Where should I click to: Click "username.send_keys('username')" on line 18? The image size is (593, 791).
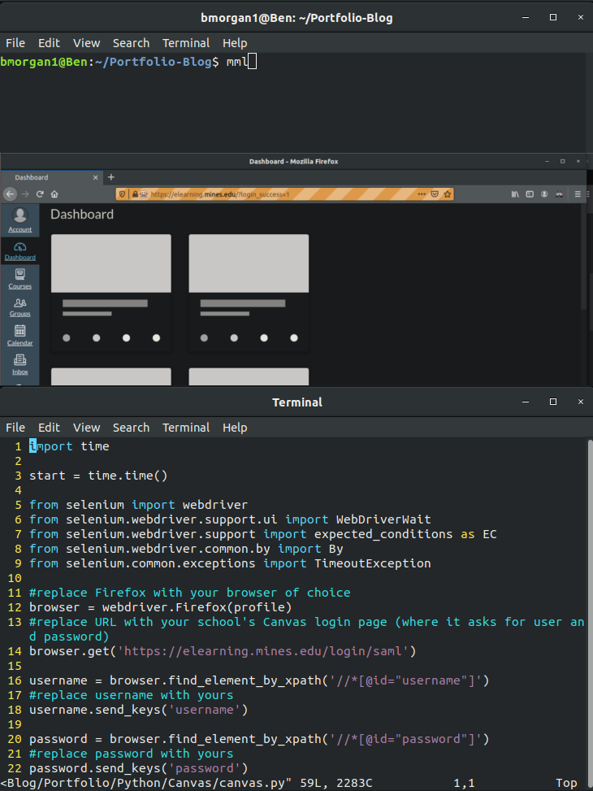[139, 710]
